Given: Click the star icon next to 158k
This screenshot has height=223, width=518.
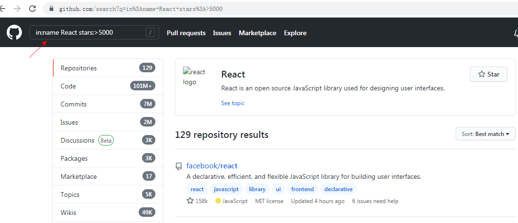Looking at the screenshot, I should (x=190, y=201).
